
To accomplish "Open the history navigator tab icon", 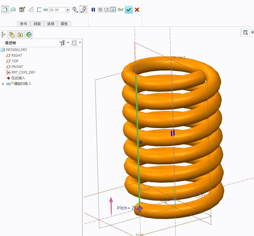I will (29, 35).
